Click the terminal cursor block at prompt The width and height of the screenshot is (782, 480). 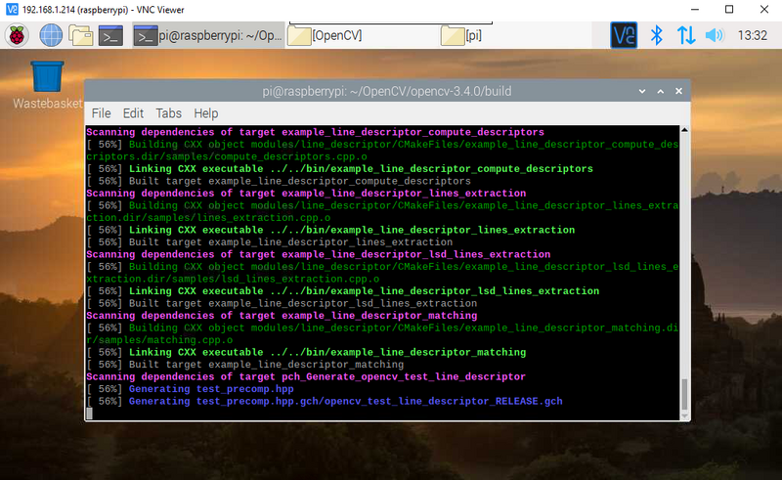[x=89, y=414]
